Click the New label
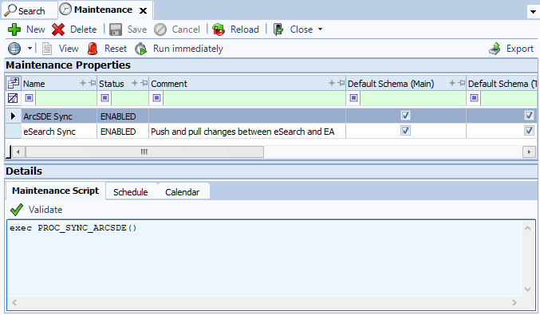Screen dimensions: 540x315 36,30
